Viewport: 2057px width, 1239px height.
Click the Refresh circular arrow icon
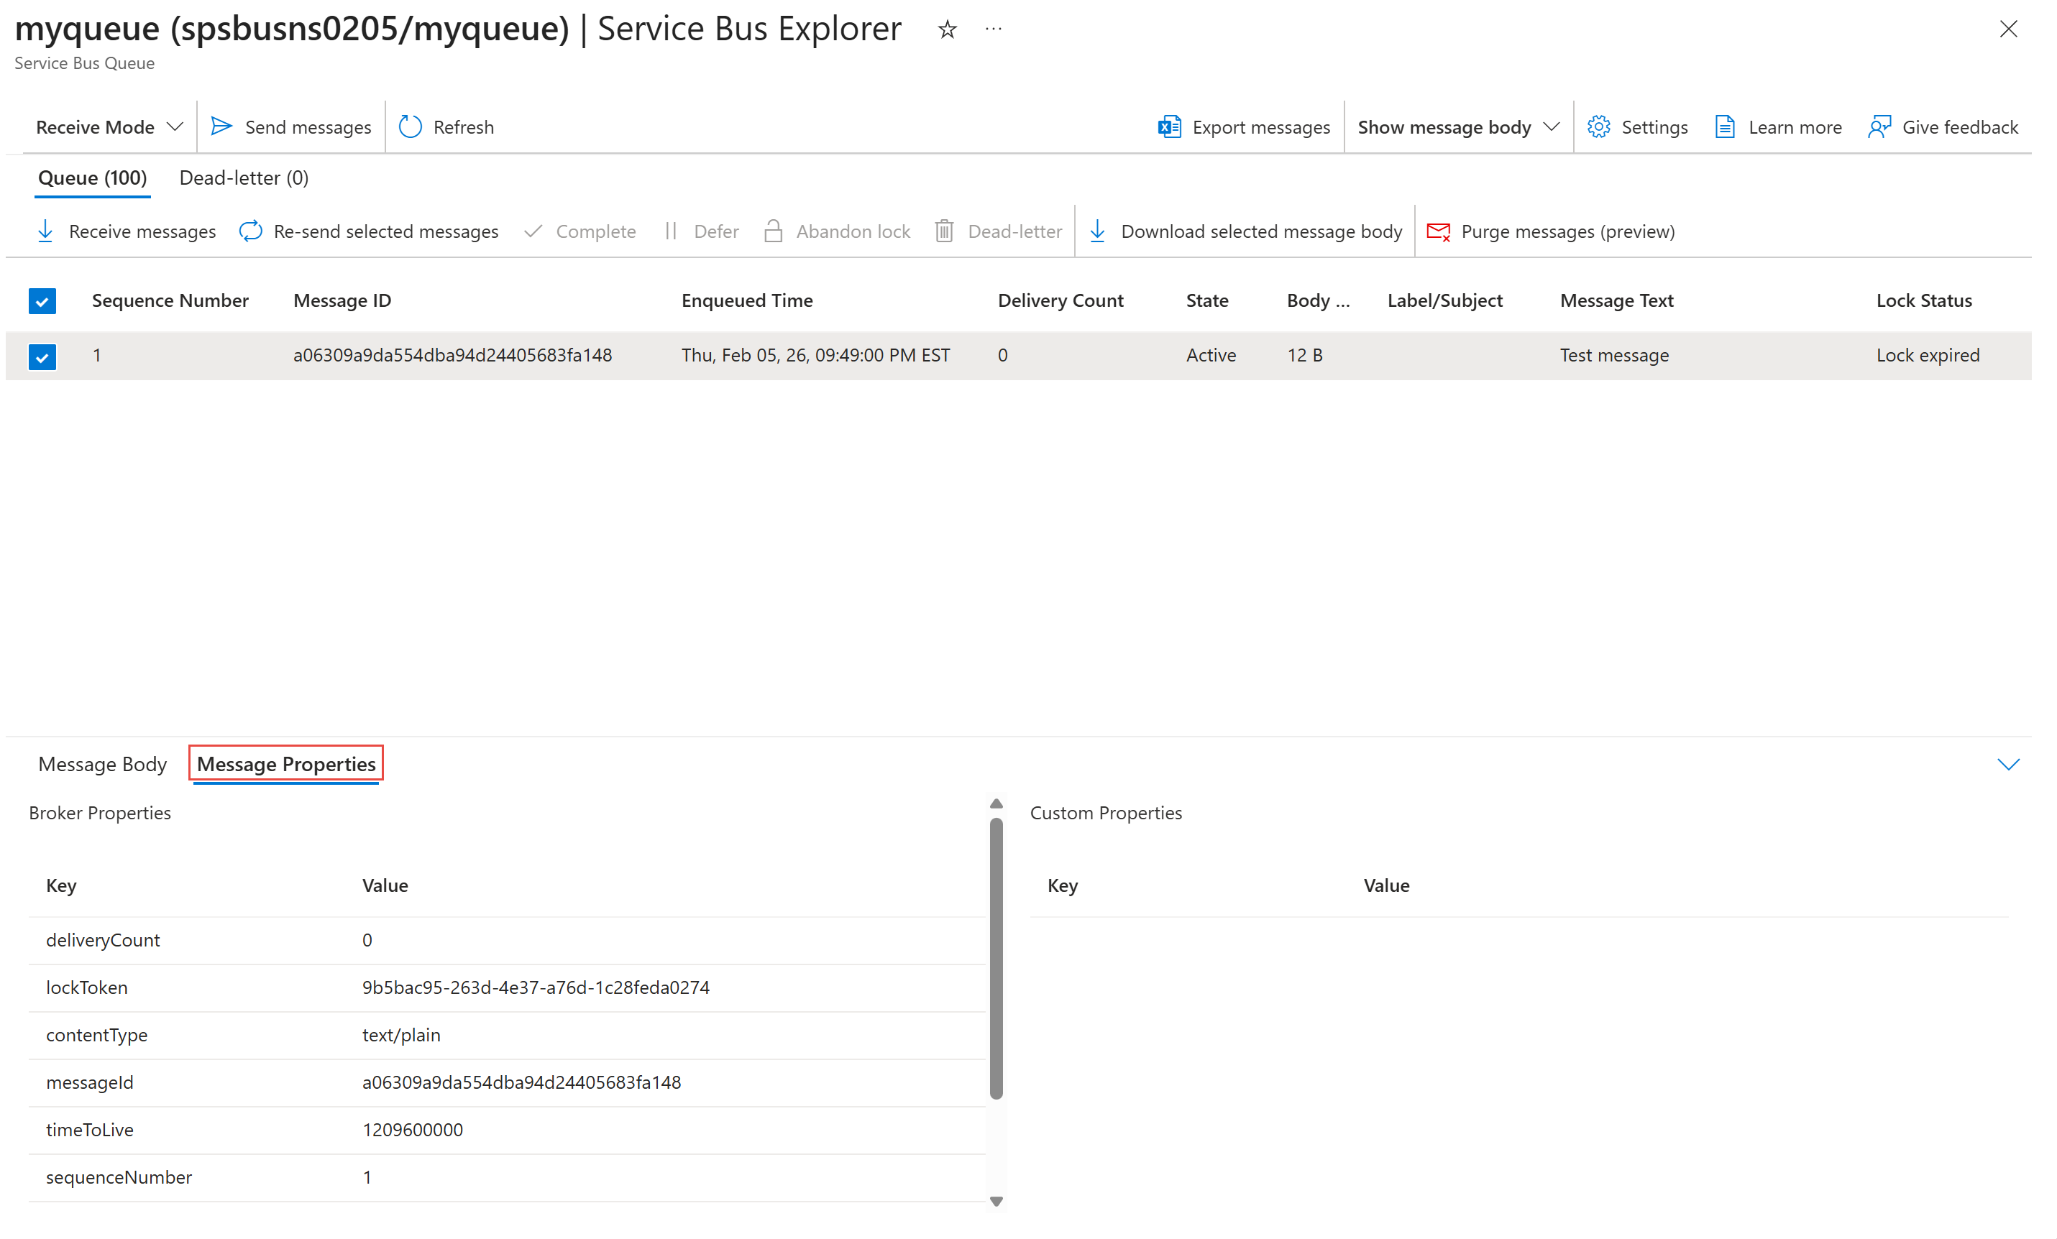pyautogui.click(x=411, y=126)
